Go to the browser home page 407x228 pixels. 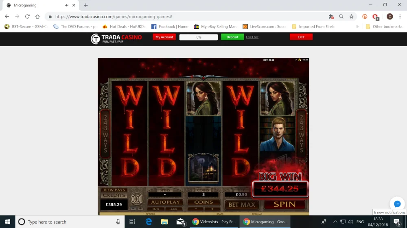[x=37, y=17]
